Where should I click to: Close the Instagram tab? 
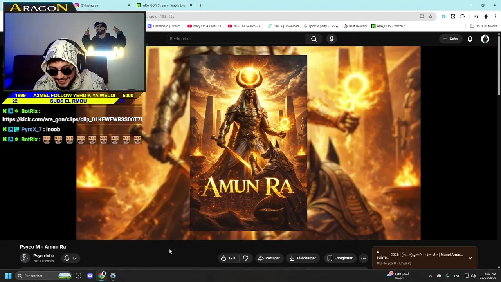[129, 5]
